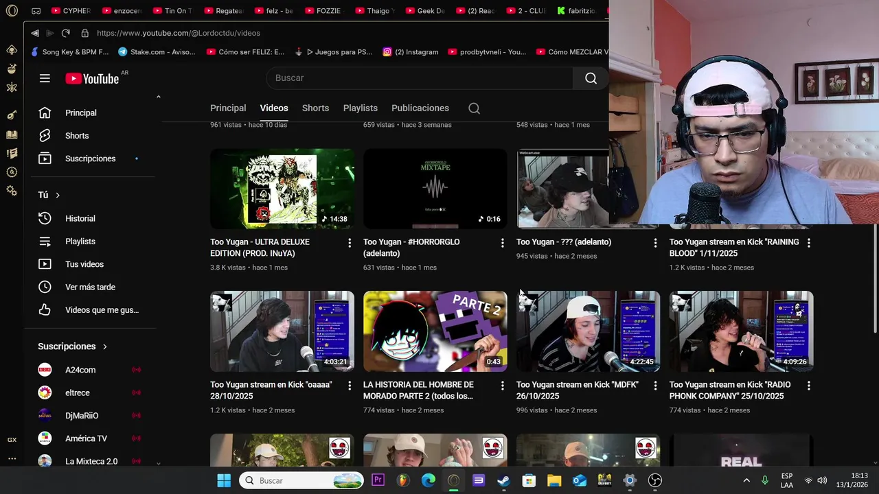Open options for ??? (adelanto) video

[x=655, y=243]
